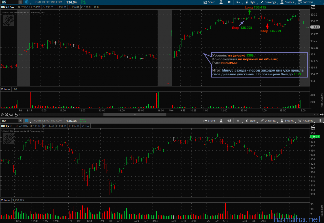Image resolution: width=324 pixels, height=223 pixels.
Task: Open Edit Studies flask icon in lower chart
Action: pyautogui.click(x=221, y=121)
